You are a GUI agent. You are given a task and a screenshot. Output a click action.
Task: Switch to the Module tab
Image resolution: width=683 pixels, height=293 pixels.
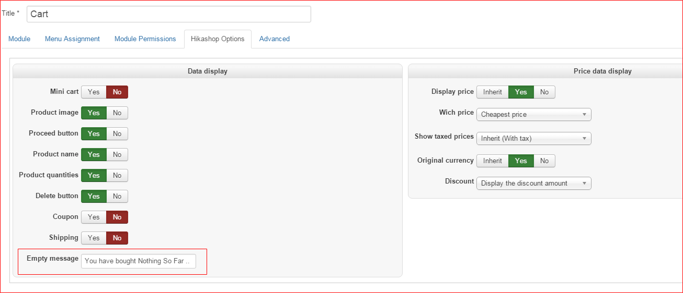(19, 39)
